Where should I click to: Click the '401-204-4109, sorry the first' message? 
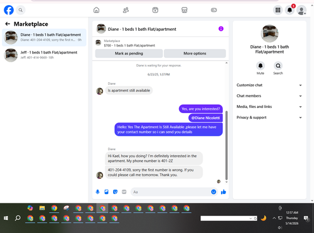pos(154,172)
